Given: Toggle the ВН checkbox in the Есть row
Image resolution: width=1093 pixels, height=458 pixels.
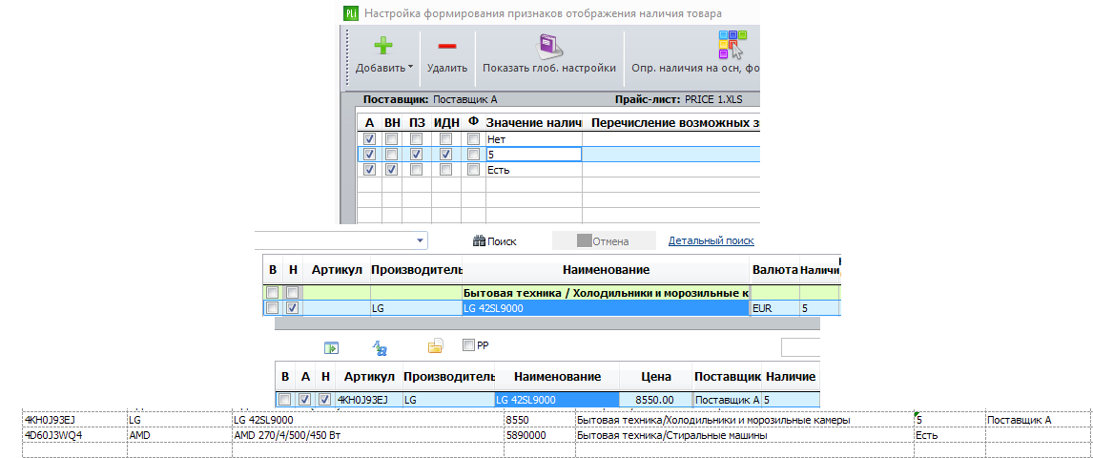Looking at the screenshot, I should pyautogui.click(x=392, y=170).
